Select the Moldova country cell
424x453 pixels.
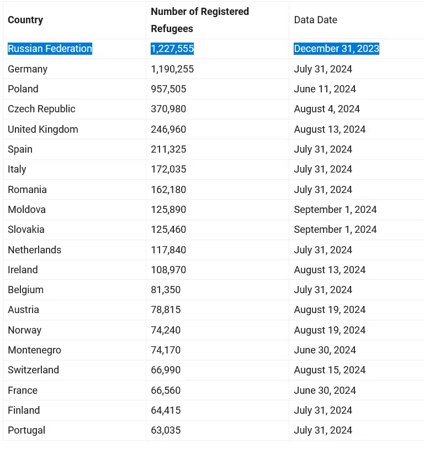coord(26,210)
